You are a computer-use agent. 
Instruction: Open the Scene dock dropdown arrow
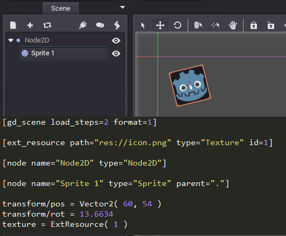point(123,8)
